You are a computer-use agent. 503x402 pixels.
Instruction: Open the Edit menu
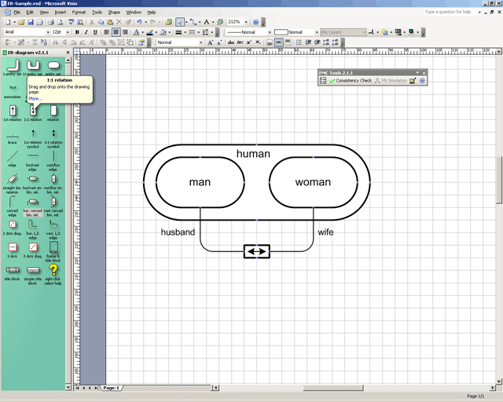pyautogui.click(x=30, y=13)
